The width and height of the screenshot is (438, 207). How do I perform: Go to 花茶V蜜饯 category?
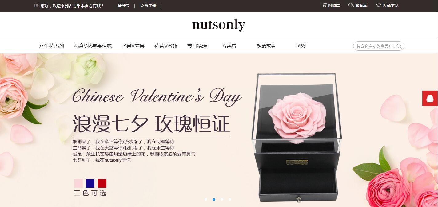point(166,46)
